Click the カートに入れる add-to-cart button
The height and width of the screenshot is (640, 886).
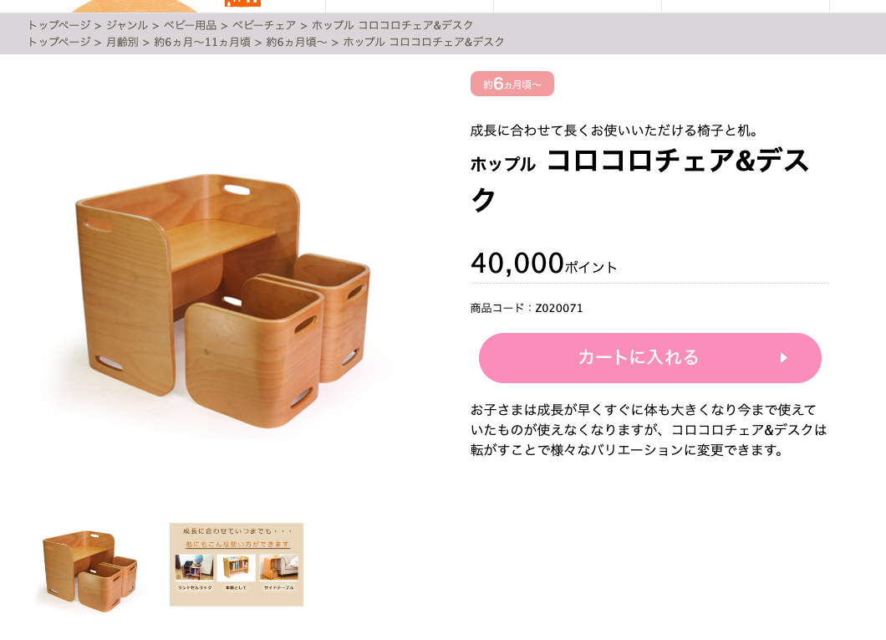coord(649,358)
